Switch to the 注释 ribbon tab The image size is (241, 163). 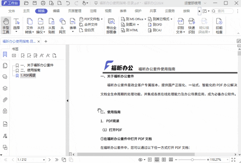tap(93, 11)
